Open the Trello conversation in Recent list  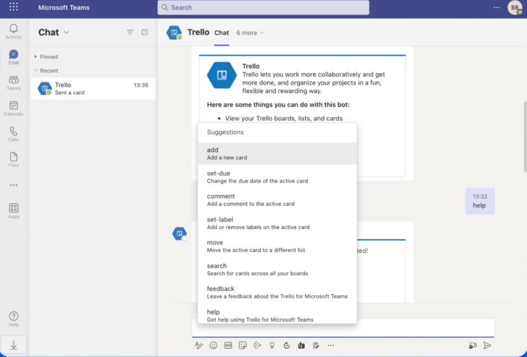[93, 89]
